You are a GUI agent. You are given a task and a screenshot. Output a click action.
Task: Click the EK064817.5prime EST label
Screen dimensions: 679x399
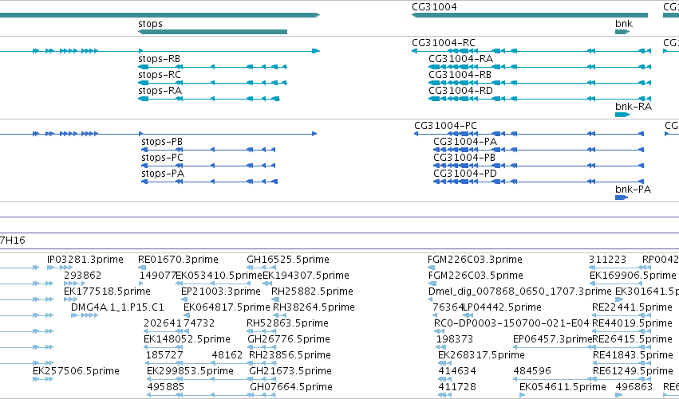coord(227,307)
